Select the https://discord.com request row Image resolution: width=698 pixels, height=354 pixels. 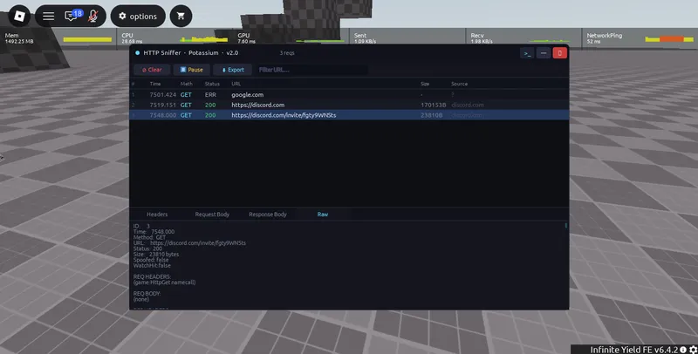click(x=349, y=105)
